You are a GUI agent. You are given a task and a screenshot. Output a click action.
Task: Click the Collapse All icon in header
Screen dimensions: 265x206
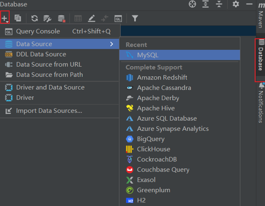click(219, 4)
